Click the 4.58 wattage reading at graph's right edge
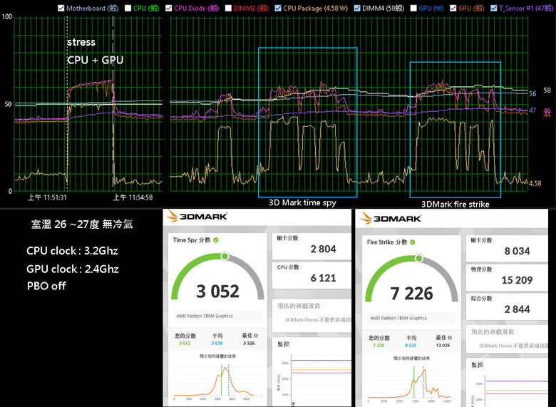 (535, 184)
